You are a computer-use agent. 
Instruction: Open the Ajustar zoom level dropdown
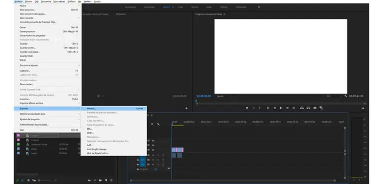tap(224, 96)
